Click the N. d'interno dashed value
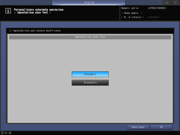 (154, 17)
